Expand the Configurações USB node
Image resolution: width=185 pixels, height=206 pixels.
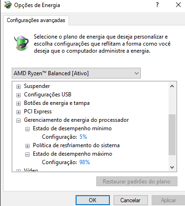pyautogui.click(x=18, y=95)
